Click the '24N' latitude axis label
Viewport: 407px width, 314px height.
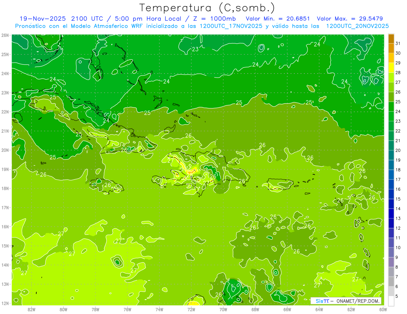click(5, 74)
